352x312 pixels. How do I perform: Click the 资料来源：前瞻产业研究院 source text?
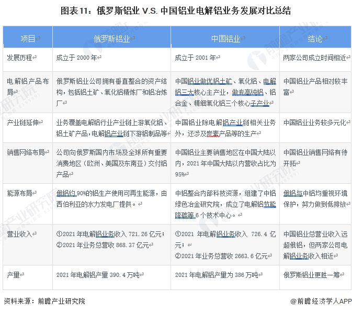point(44,301)
